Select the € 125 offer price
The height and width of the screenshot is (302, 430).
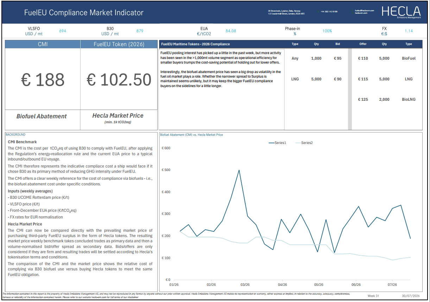click(x=363, y=99)
